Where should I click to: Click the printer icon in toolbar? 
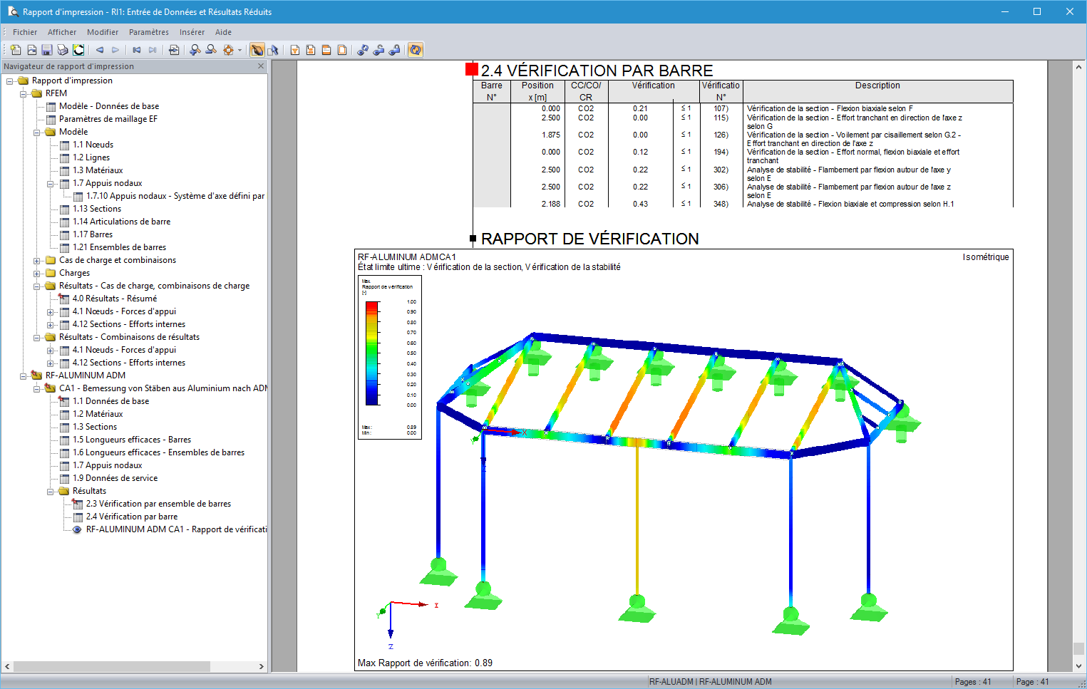63,50
